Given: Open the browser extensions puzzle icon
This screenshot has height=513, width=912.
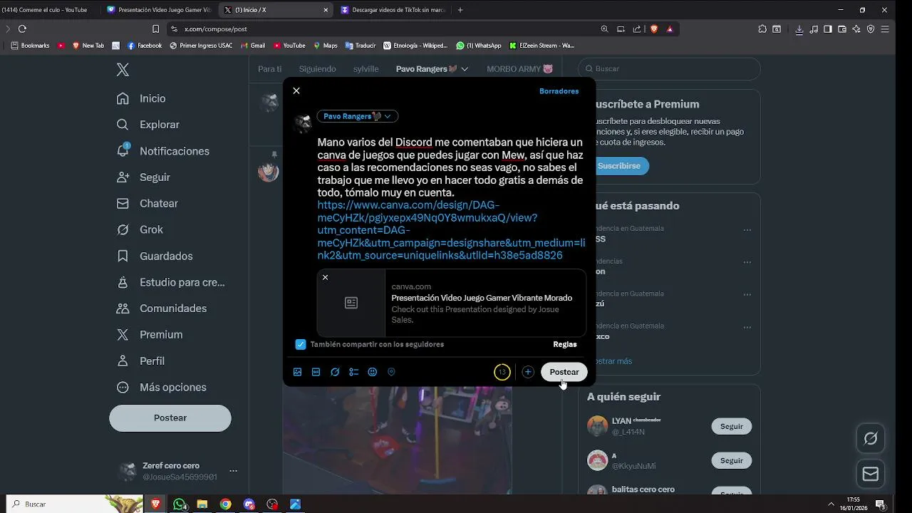Looking at the screenshot, I should [x=762, y=29].
